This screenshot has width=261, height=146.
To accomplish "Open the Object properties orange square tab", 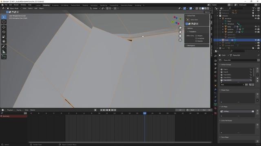I will click(215, 86).
